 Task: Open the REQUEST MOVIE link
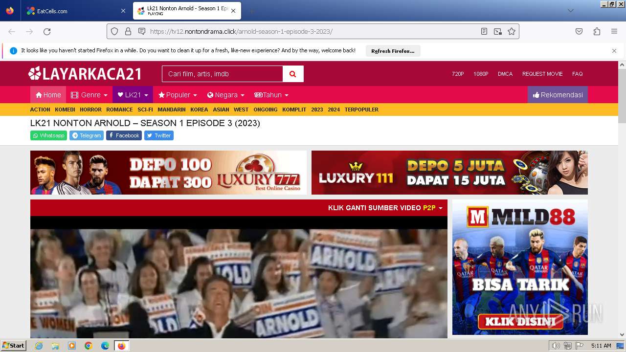click(542, 74)
